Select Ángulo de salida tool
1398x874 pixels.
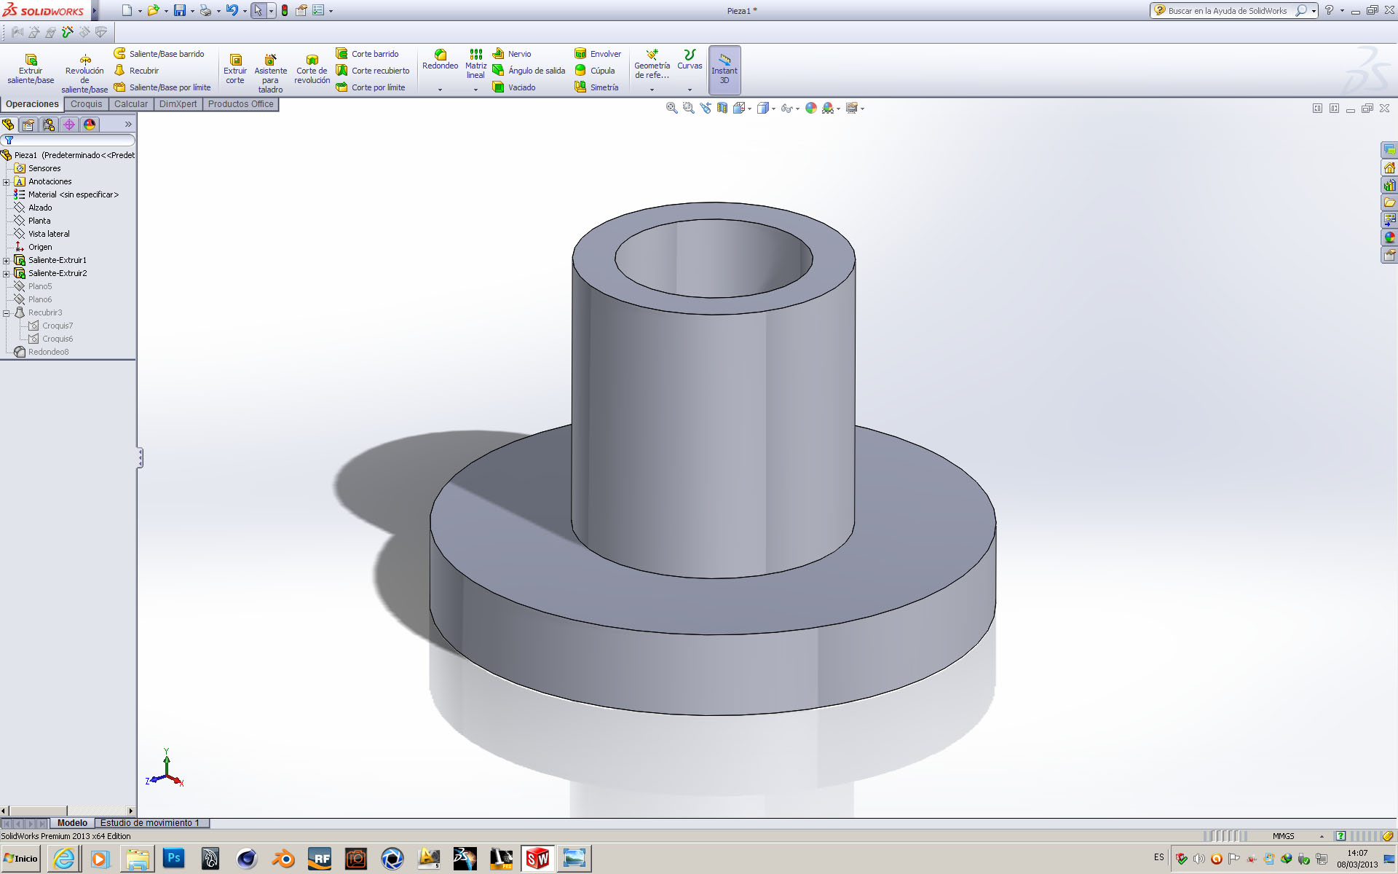(529, 71)
